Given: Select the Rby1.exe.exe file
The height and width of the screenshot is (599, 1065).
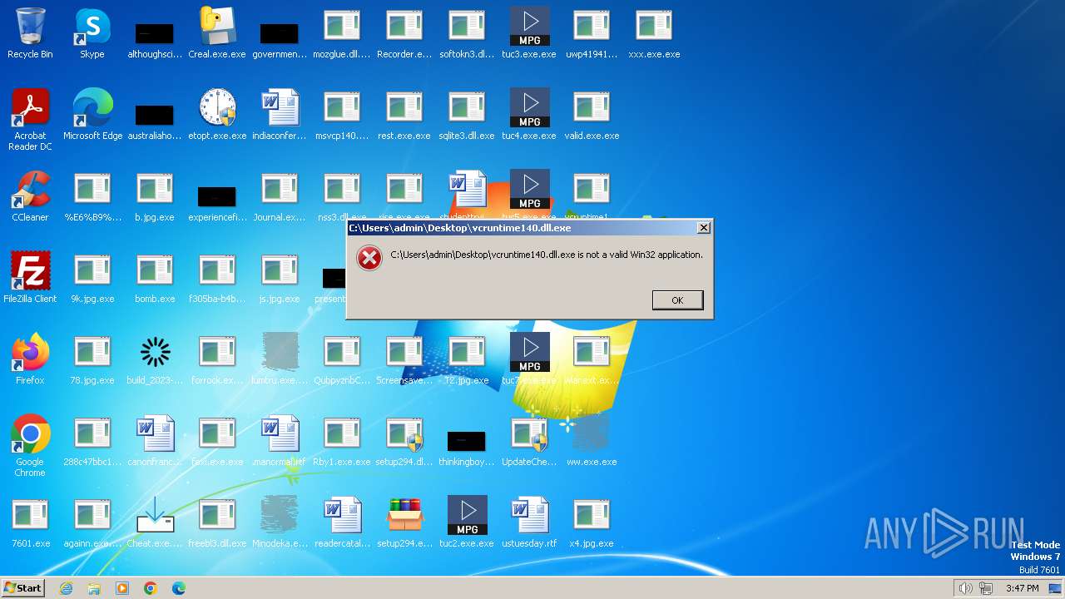Looking at the screenshot, I should click(x=342, y=441).
